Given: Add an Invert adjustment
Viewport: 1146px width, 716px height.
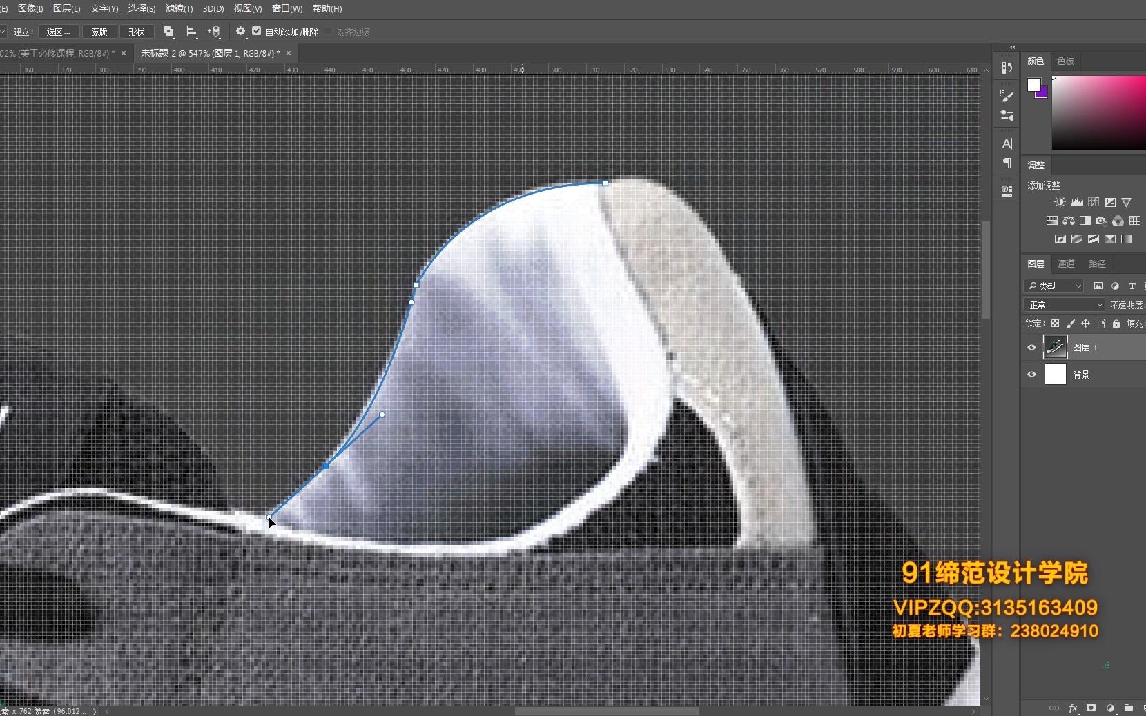Looking at the screenshot, I should [1060, 239].
